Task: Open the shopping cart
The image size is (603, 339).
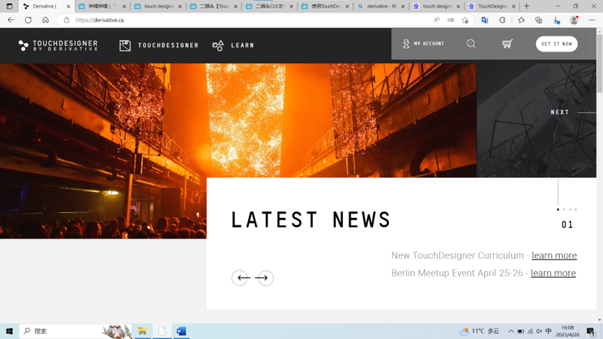Action: tap(507, 44)
